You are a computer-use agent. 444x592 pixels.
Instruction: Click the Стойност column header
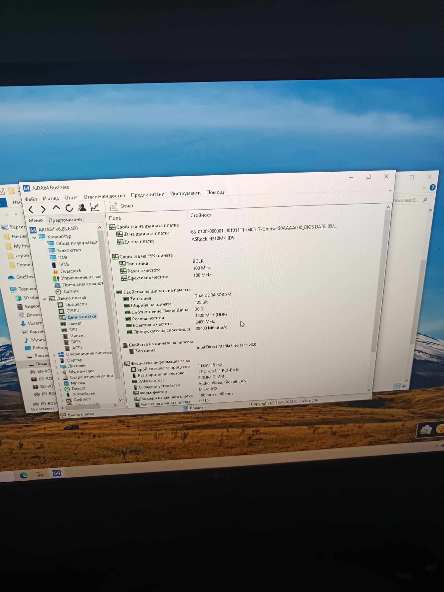click(x=201, y=215)
